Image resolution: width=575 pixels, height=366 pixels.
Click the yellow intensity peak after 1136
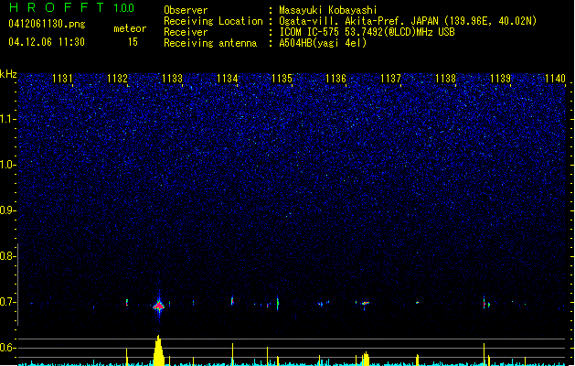click(366, 359)
